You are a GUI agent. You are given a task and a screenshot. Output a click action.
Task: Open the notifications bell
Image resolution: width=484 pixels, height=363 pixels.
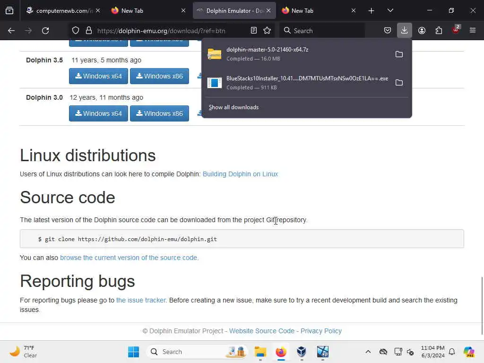click(x=452, y=352)
